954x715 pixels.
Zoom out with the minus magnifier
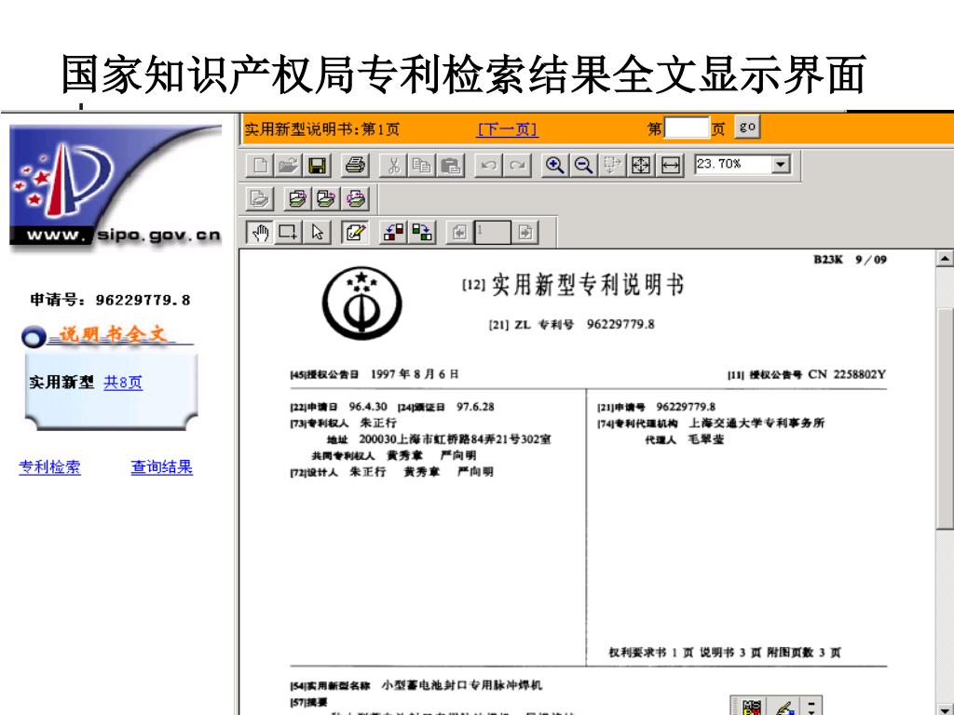583,166
